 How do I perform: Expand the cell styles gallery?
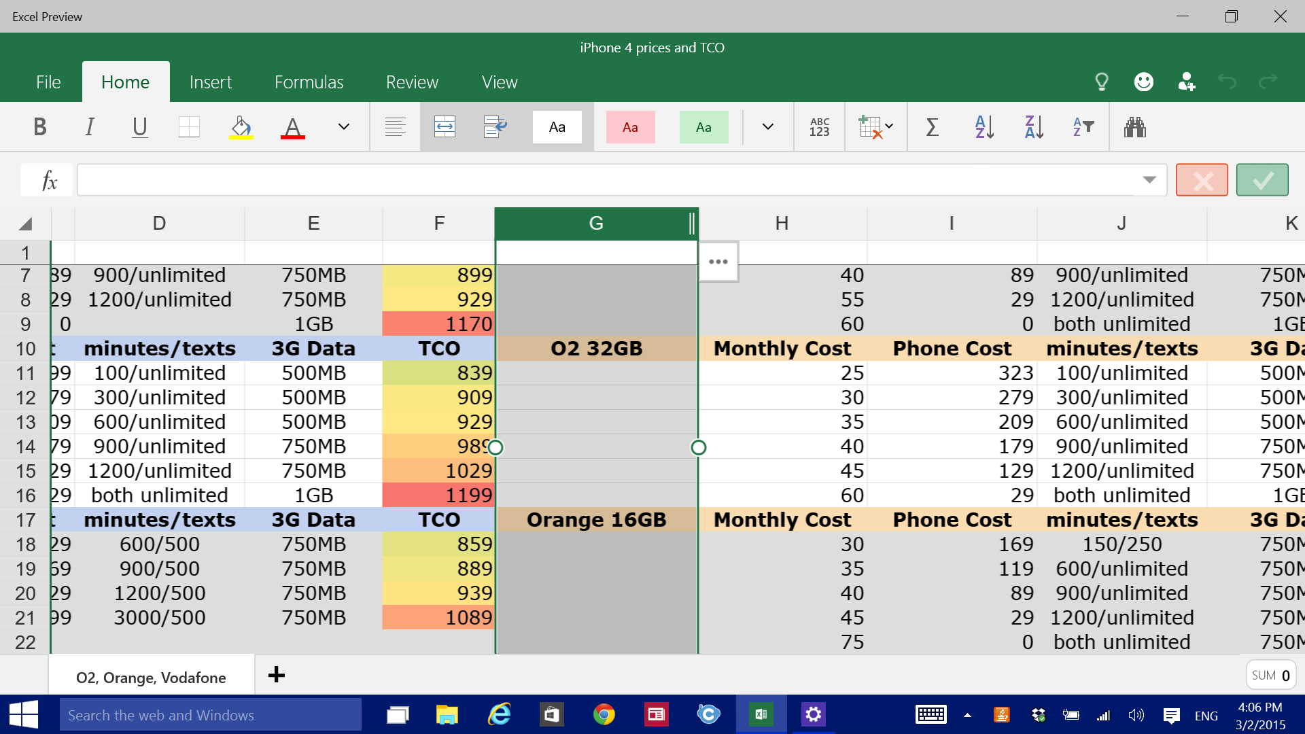768,127
